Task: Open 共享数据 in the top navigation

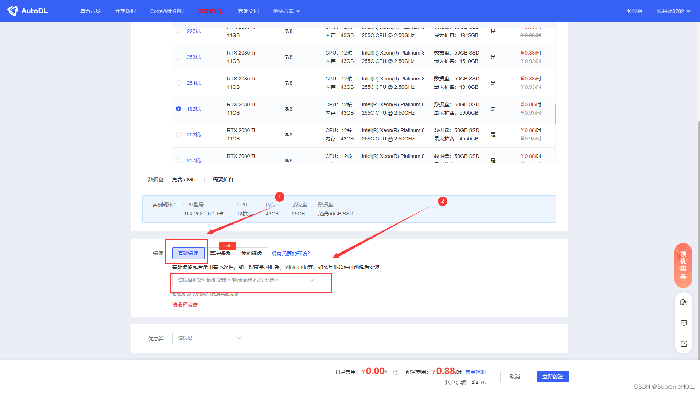Action: click(x=125, y=11)
